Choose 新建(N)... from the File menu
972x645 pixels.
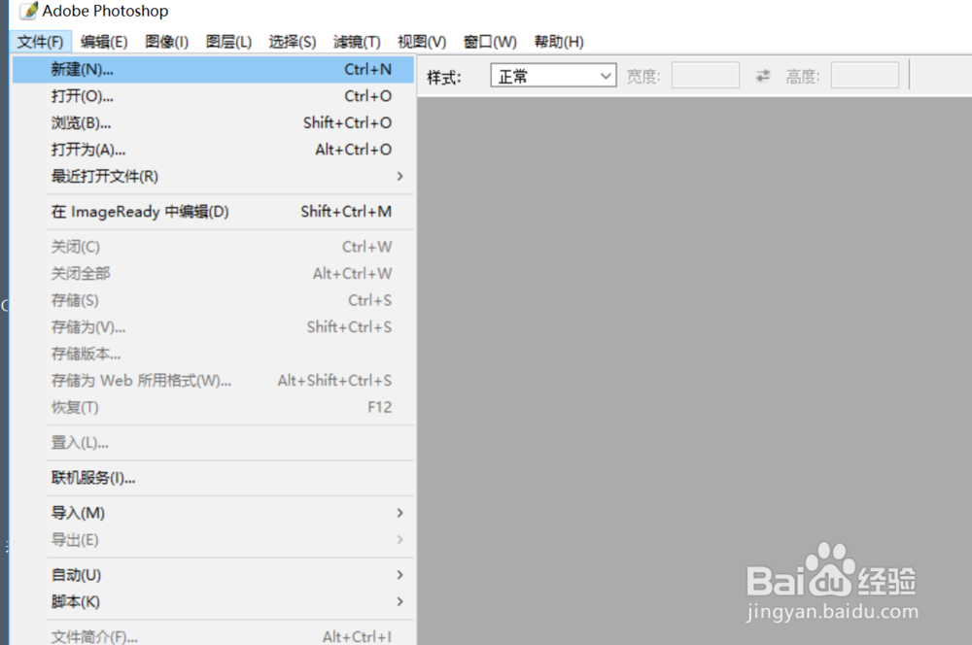coord(213,69)
